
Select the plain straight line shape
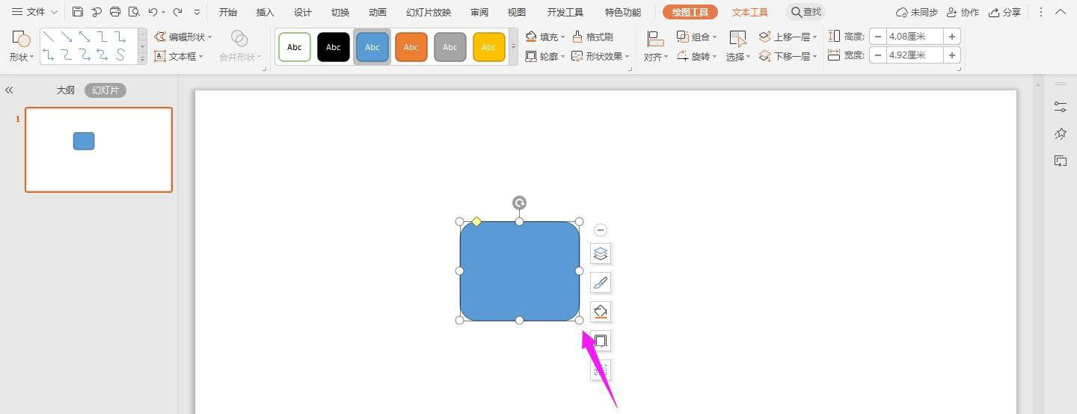coord(48,37)
